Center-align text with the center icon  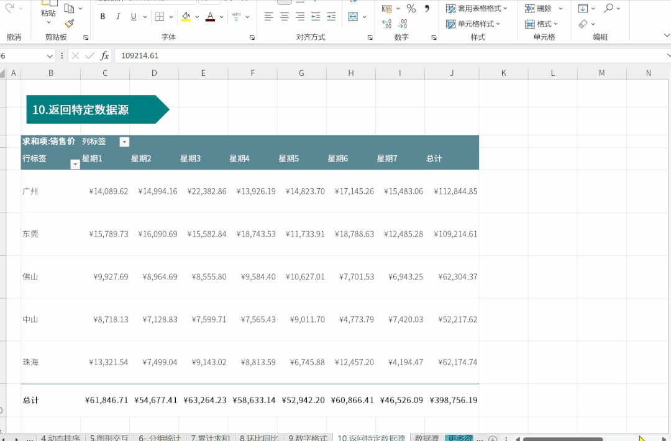(x=285, y=17)
